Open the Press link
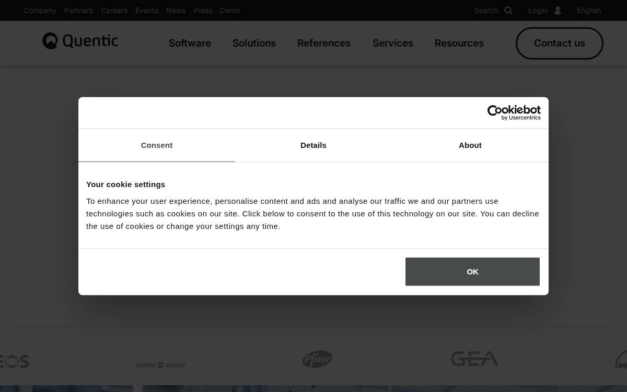The width and height of the screenshot is (627, 392). [x=203, y=10]
